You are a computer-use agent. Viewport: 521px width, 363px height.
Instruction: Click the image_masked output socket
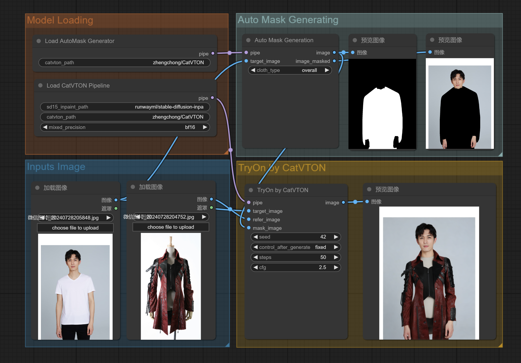(x=334, y=61)
